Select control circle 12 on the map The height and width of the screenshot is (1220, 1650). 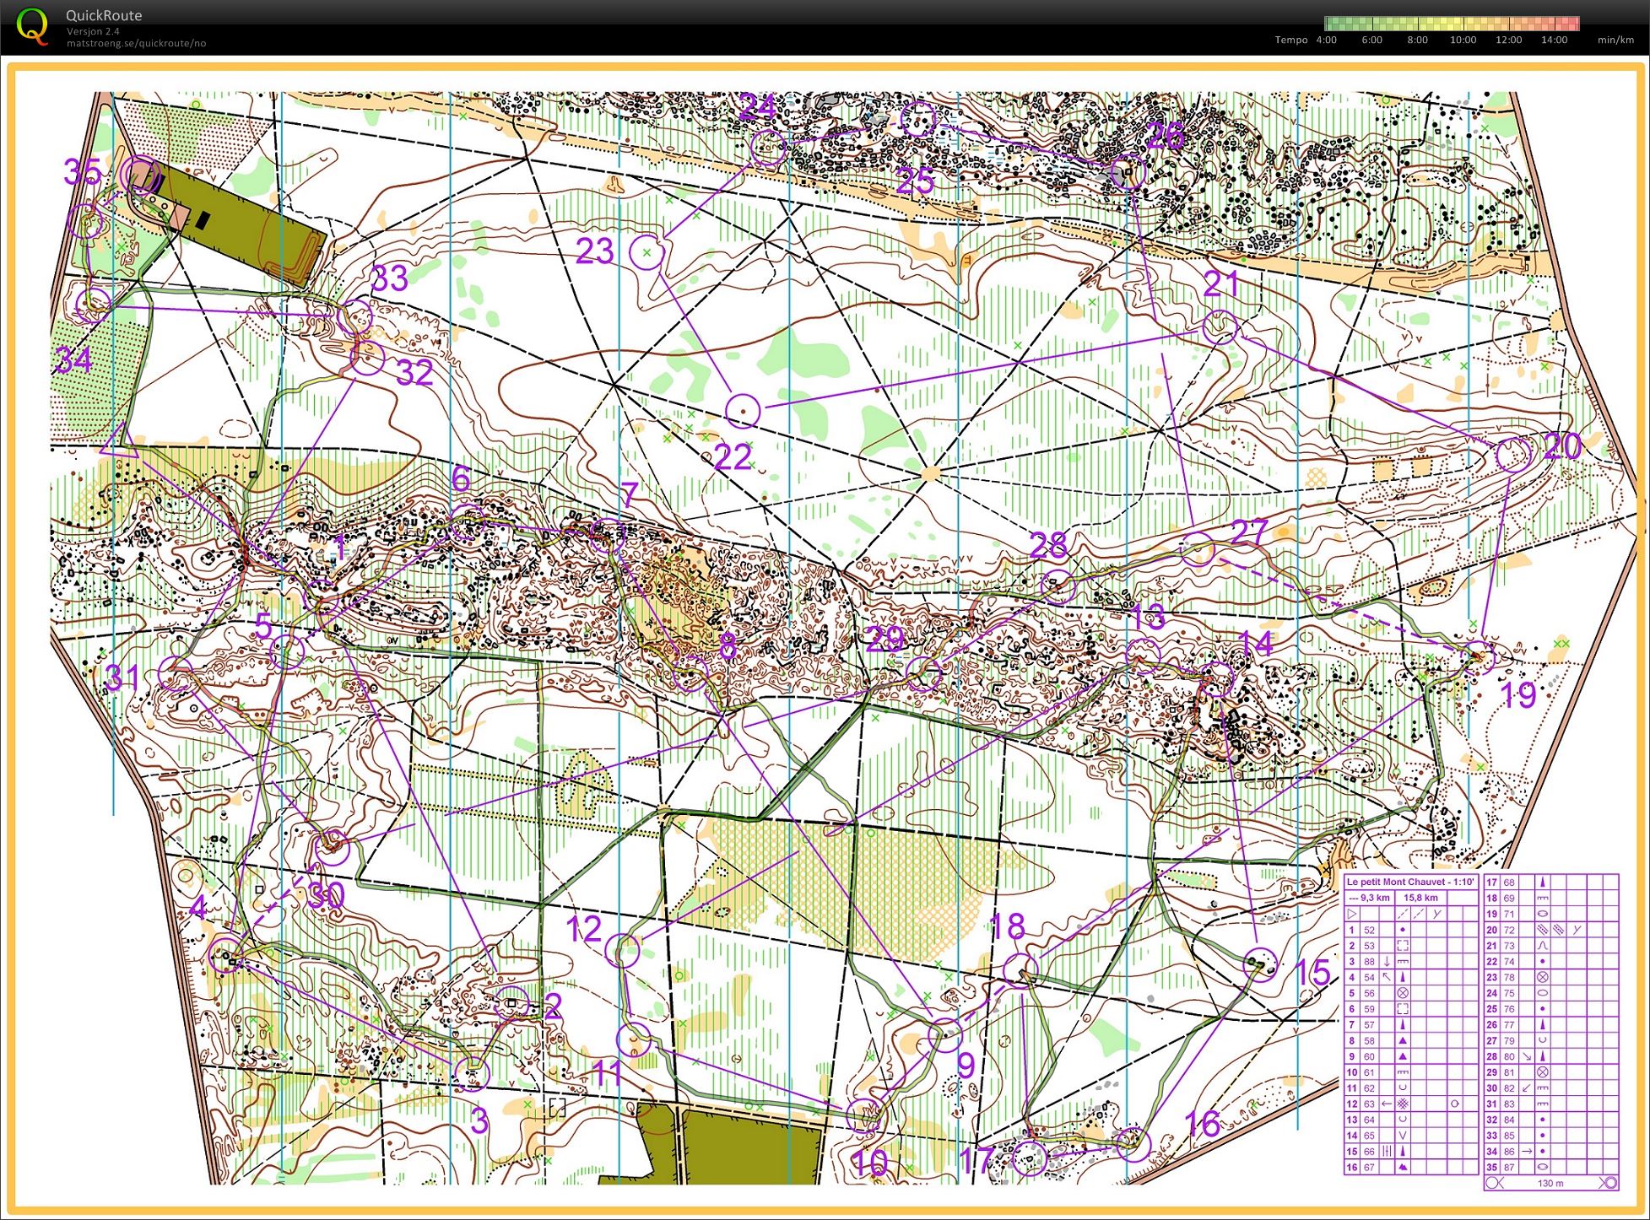(x=625, y=951)
